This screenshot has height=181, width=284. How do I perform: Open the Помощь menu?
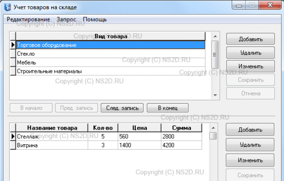pyautogui.click(x=95, y=20)
